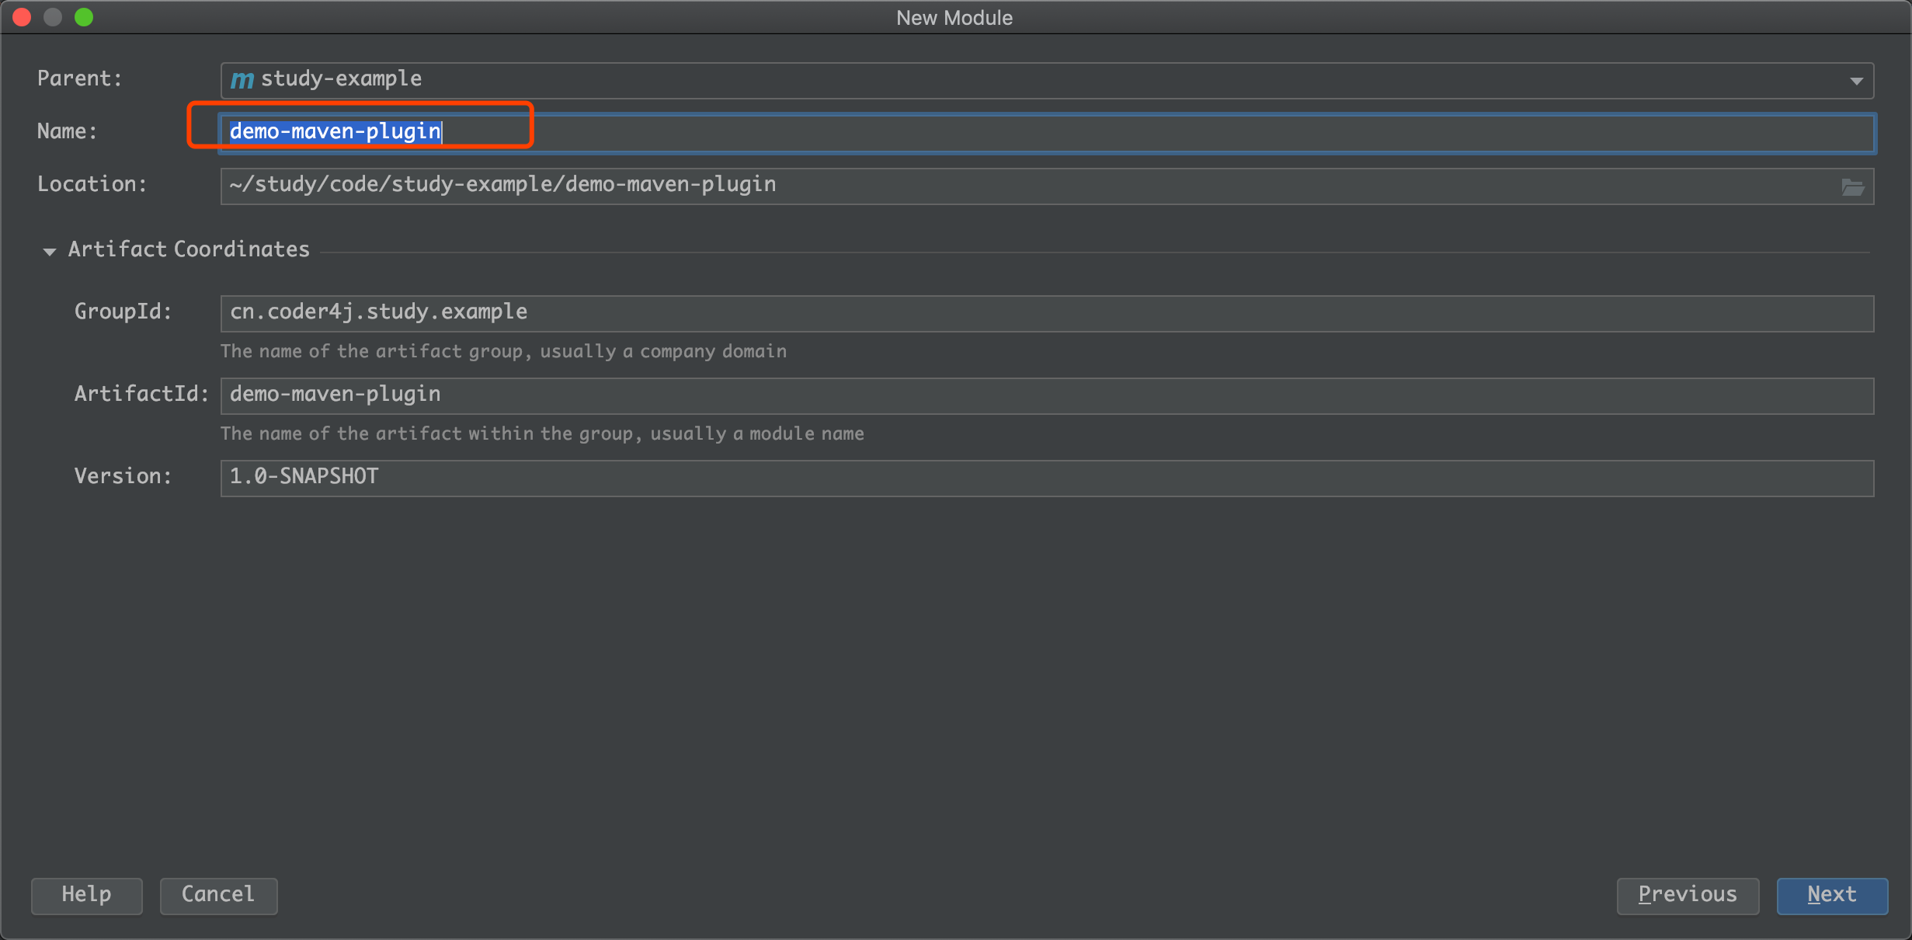The width and height of the screenshot is (1912, 940).
Task: Close the New Module window with red button
Action: (x=22, y=17)
